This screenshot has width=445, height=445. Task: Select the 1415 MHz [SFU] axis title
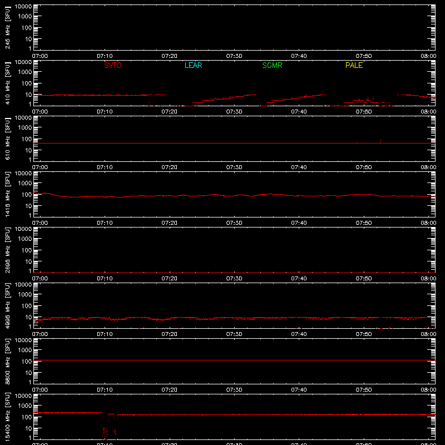pos(7,194)
